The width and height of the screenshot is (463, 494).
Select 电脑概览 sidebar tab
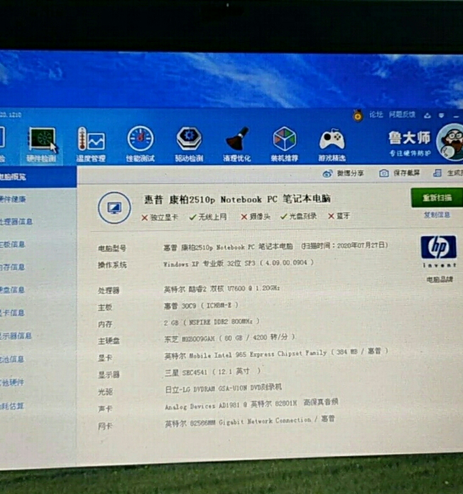(37, 177)
